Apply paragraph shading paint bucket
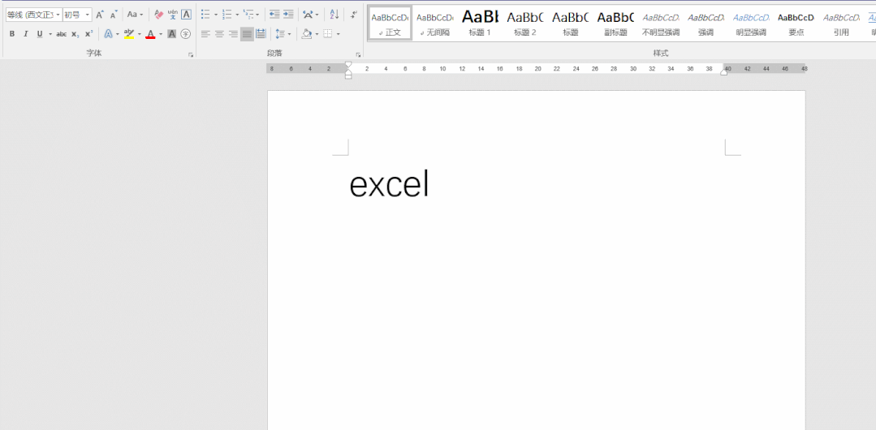The height and width of the screenshot is (430, 876). (x=307, y=34)
